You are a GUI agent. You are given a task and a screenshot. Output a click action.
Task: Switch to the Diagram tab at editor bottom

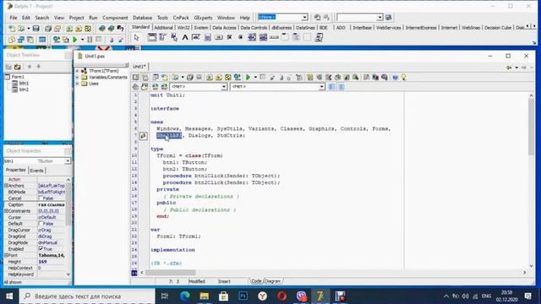[x=272, y=281]
